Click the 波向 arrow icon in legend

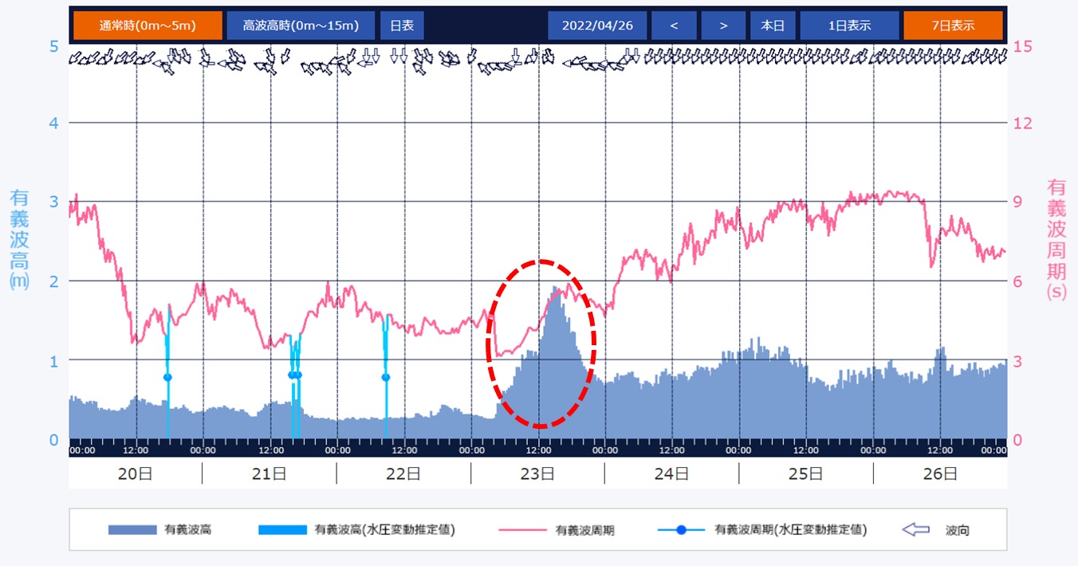click(x=917, y=529)
